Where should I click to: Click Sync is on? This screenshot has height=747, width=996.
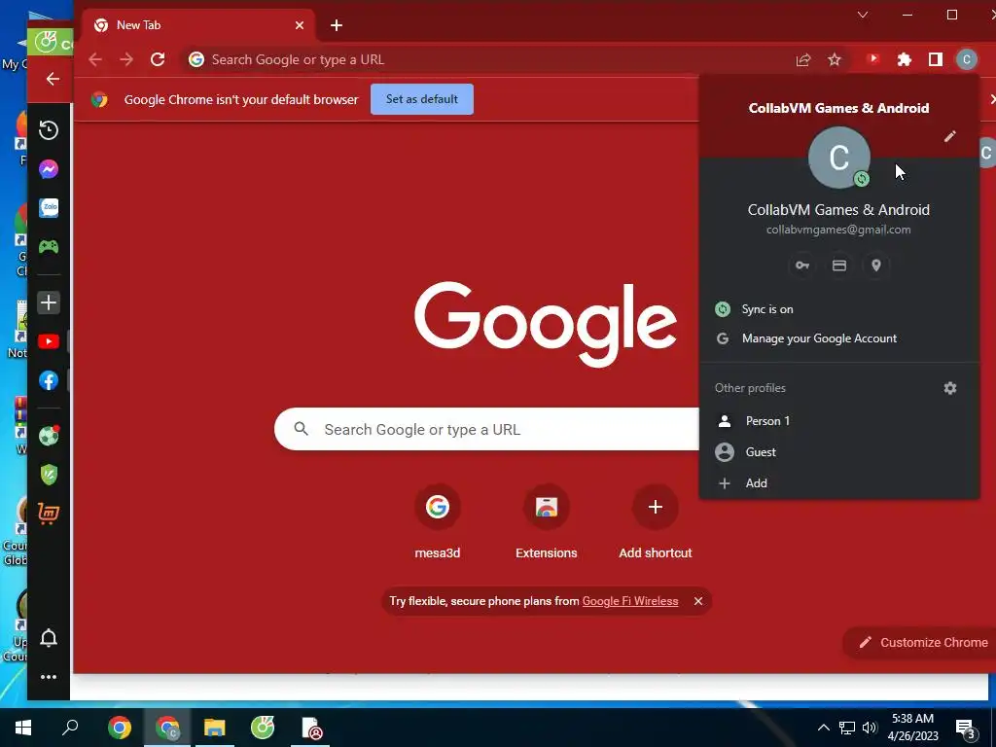pyautogui.click(x=839, y=309)
